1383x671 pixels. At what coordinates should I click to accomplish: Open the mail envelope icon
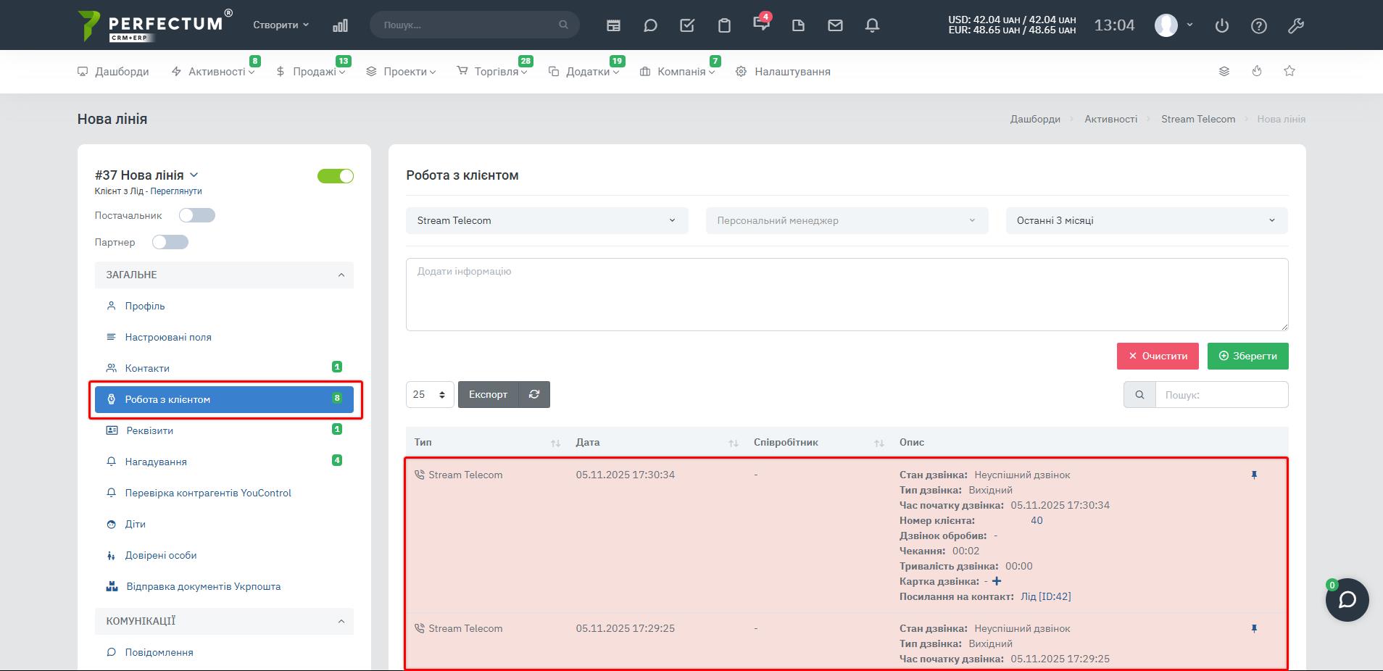coord(835,25)
